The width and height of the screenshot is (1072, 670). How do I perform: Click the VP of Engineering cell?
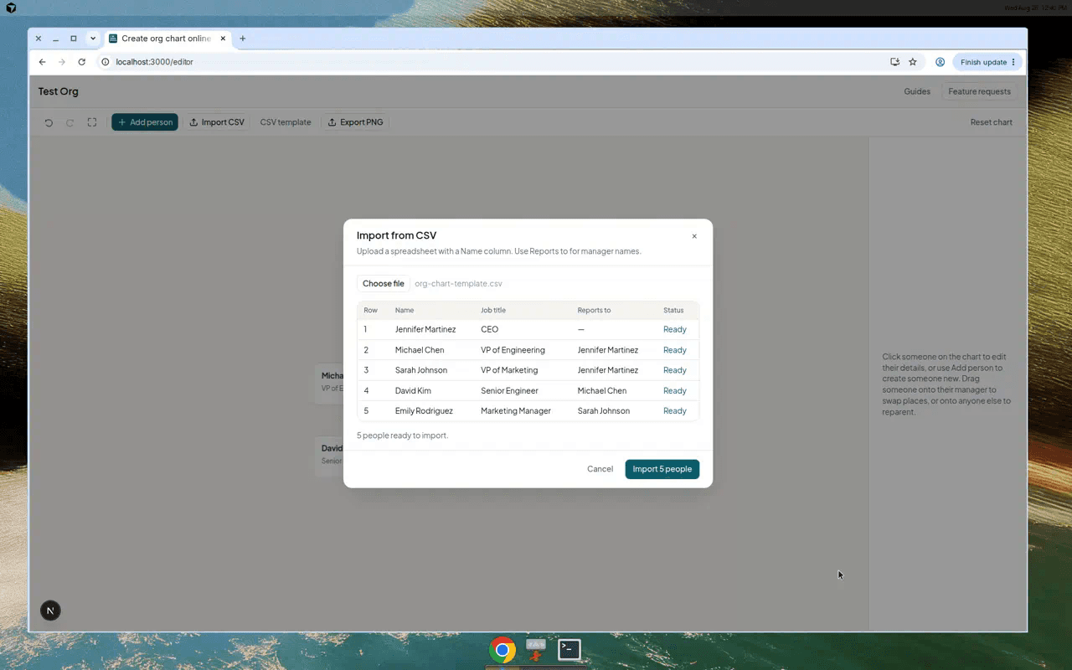pos(513,350)
